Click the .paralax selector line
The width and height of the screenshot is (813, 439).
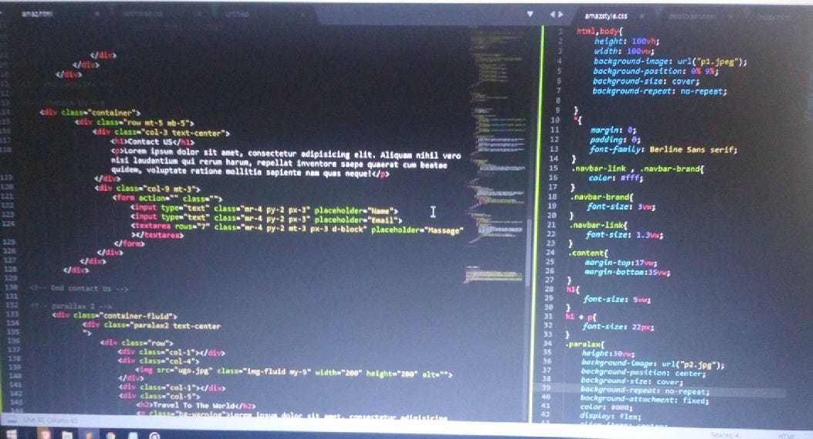[x=585, y=344]
